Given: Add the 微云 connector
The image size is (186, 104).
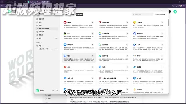Looking at the screenshot, I should [x=127, y=67].
